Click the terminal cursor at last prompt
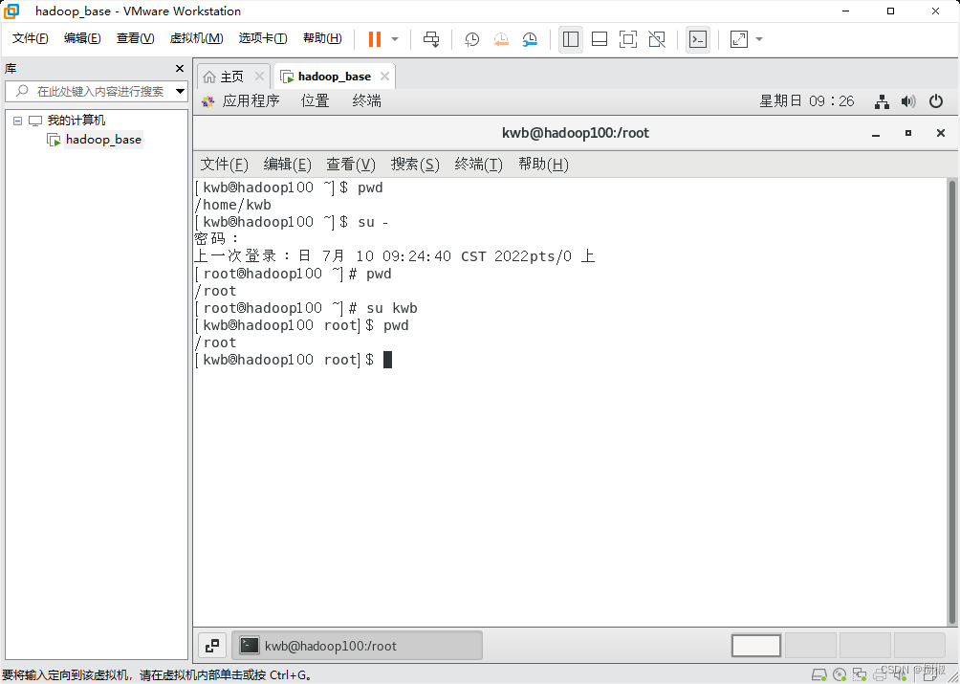This screenshot has width=960, height=684. click(x=387, y=360)
